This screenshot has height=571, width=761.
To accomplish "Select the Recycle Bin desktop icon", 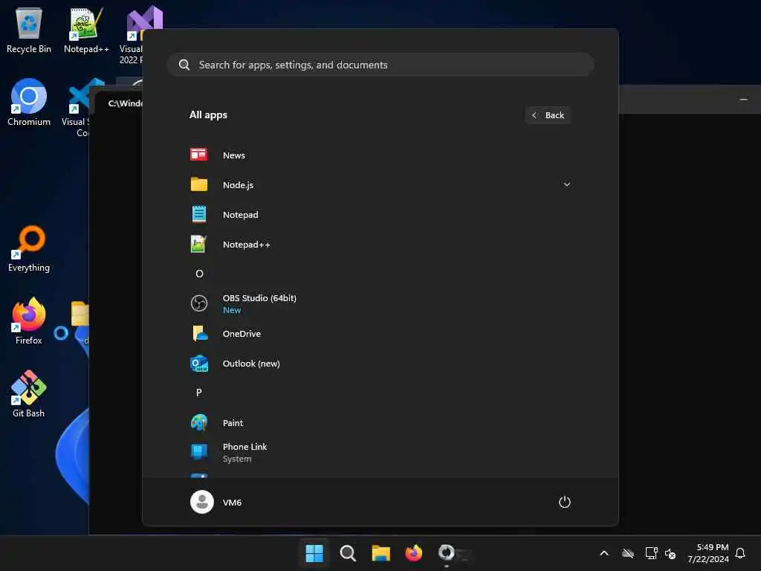I will (x=29, y=30).
